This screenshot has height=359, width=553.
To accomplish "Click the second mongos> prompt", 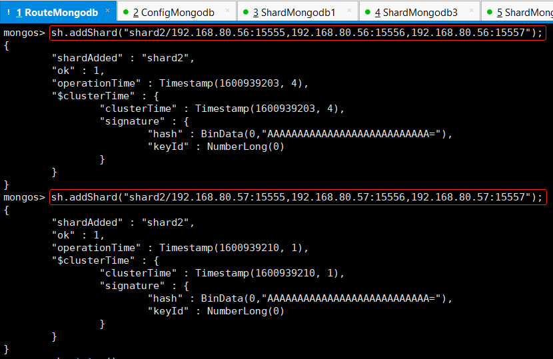I will [x=25, y=198].
